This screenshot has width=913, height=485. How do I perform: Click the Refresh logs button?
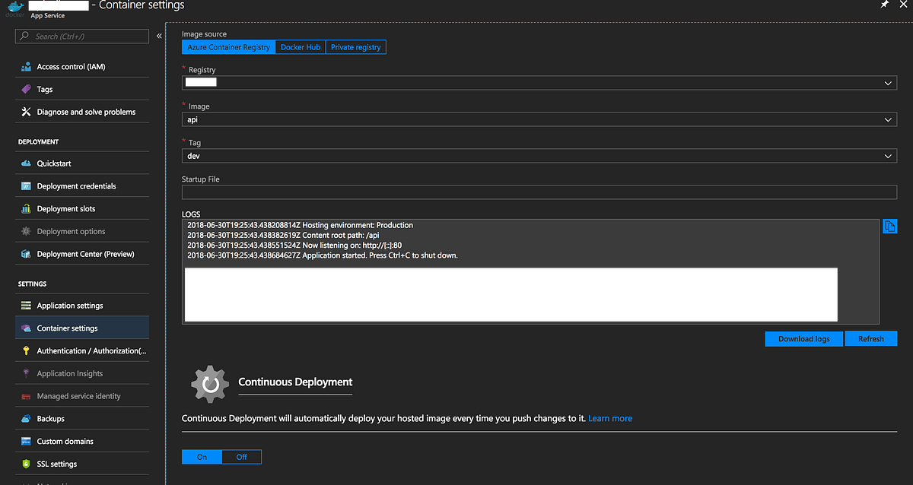coord(871,339)
